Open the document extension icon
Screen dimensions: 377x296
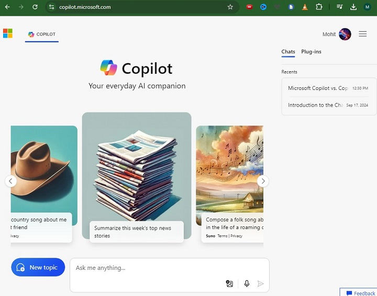(x=291, y=7)
